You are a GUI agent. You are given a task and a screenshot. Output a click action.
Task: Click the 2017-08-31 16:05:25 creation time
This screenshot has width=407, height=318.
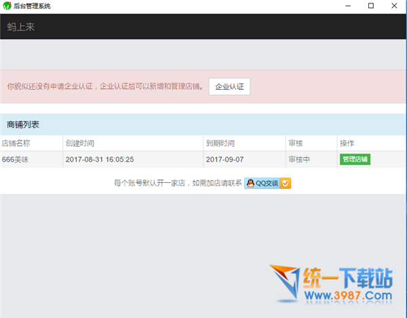[x=100, y=160]
